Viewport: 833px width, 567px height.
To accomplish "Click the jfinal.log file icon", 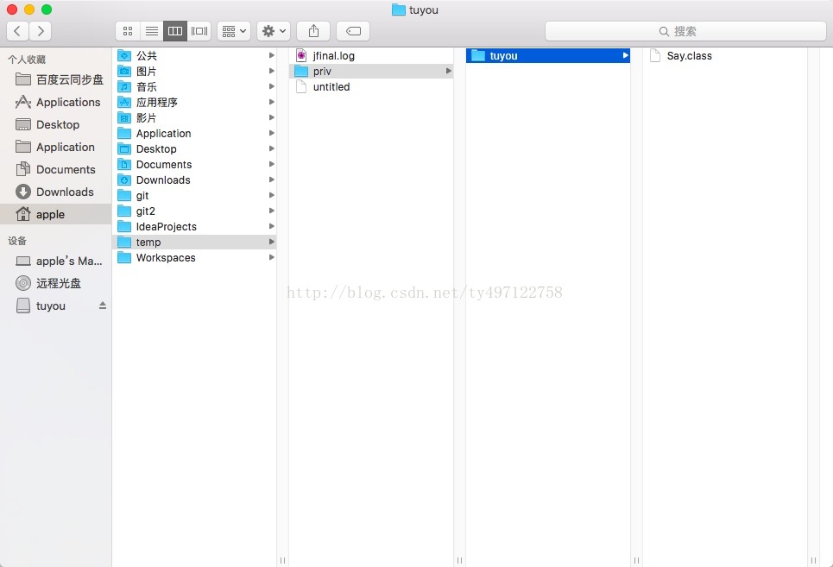I will tap(301, 55).
